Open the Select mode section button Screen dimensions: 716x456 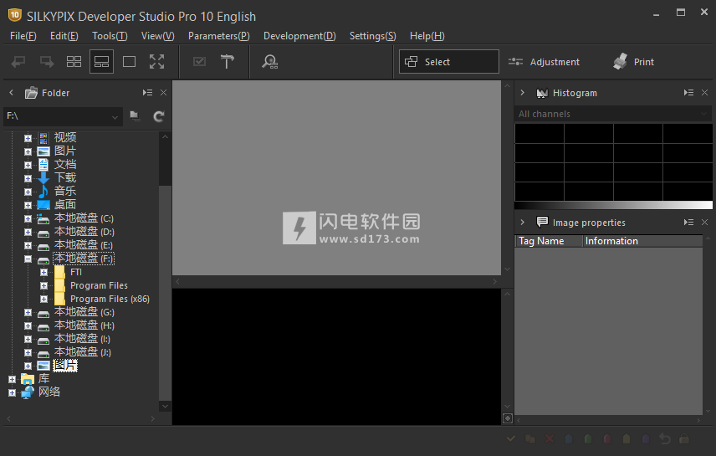point(449,62)
